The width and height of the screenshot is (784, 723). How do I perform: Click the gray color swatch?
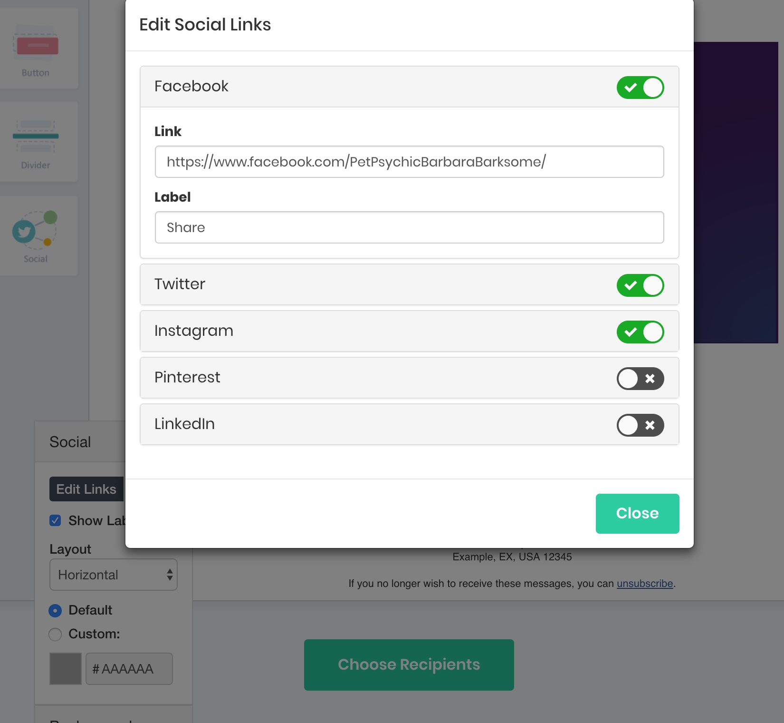[x=66, y=669]
